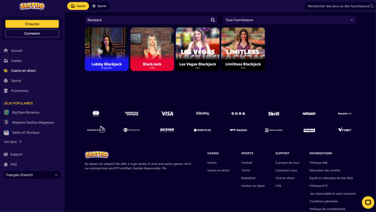Viewport: 376px width, 212px height.
Task: Click the Accueil home icon
Action: point(6,51)
